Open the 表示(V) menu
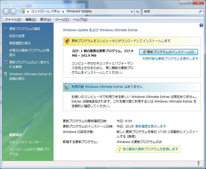The image size is (206, 169). point(46,20)
